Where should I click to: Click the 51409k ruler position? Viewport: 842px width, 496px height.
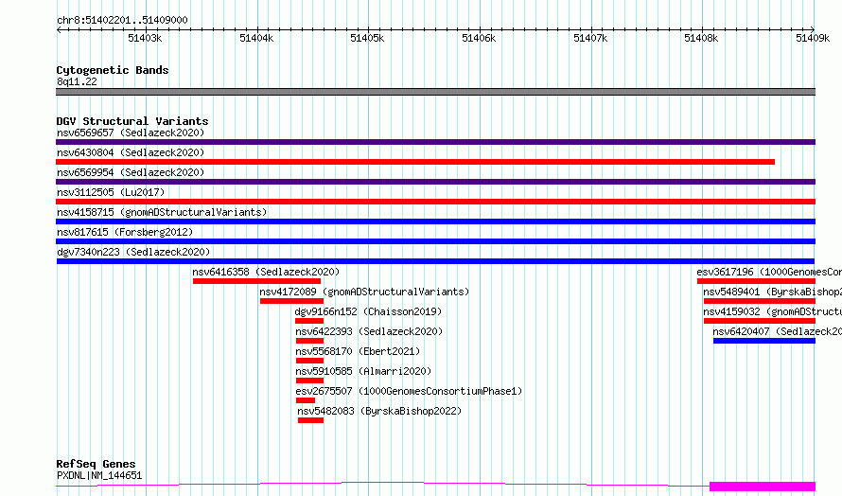point(813,38)
